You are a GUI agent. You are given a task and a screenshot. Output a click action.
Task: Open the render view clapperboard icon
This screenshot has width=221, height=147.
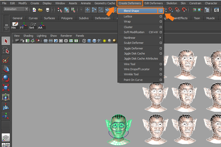217,10
